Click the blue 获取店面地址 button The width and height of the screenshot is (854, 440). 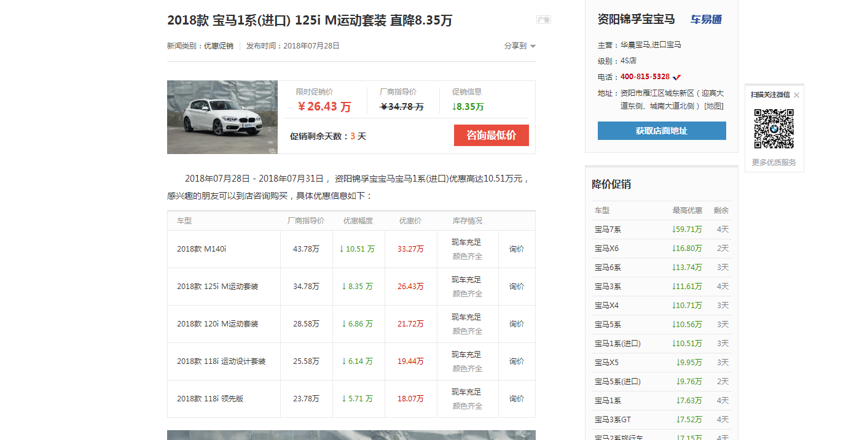(662, 131)
